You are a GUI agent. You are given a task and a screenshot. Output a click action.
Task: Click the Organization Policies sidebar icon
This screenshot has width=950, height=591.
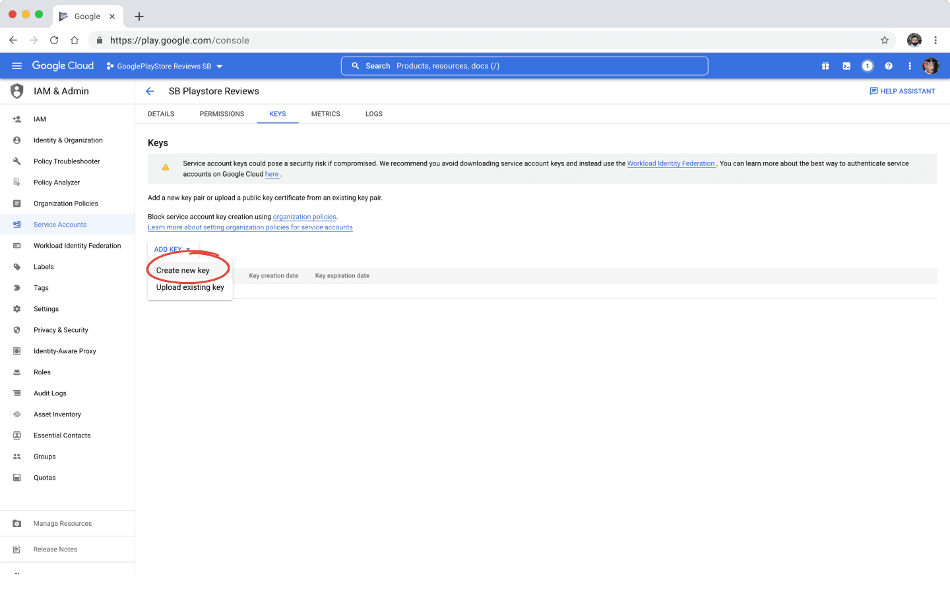tap(17, 204)
